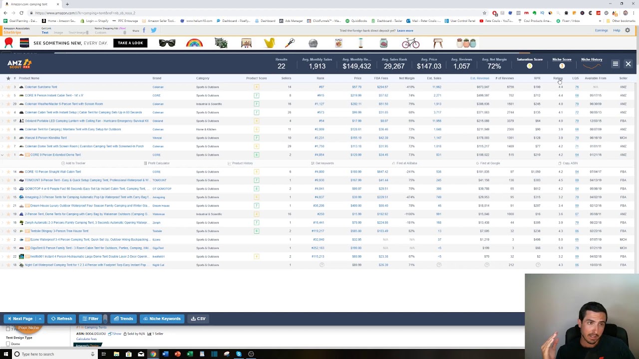Click product score 8 of CORE Extended Dome Tent
Screen dimensions: 639x359
(x=256, y=155)
